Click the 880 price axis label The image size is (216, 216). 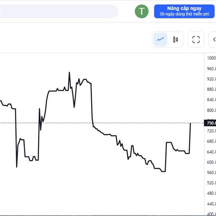(x=211, y=89)
